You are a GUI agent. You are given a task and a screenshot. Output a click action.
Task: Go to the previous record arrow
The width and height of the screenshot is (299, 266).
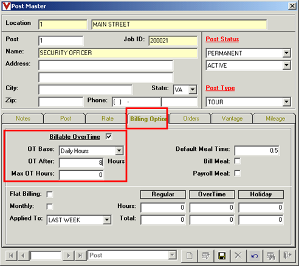pos(23,256)
